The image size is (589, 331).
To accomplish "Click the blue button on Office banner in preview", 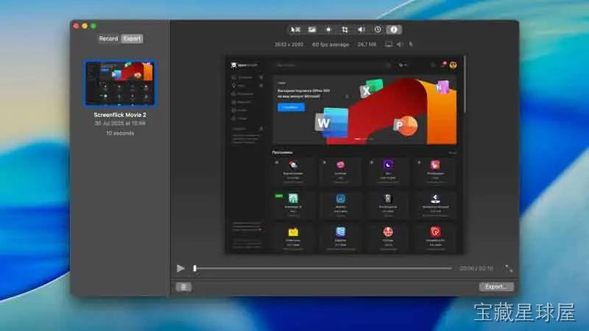I will click(x=291, y=107).
